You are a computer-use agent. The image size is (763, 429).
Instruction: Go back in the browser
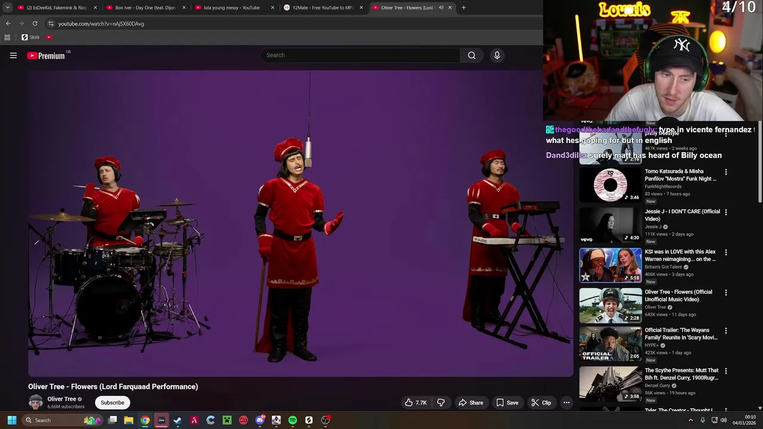(8, 24)
